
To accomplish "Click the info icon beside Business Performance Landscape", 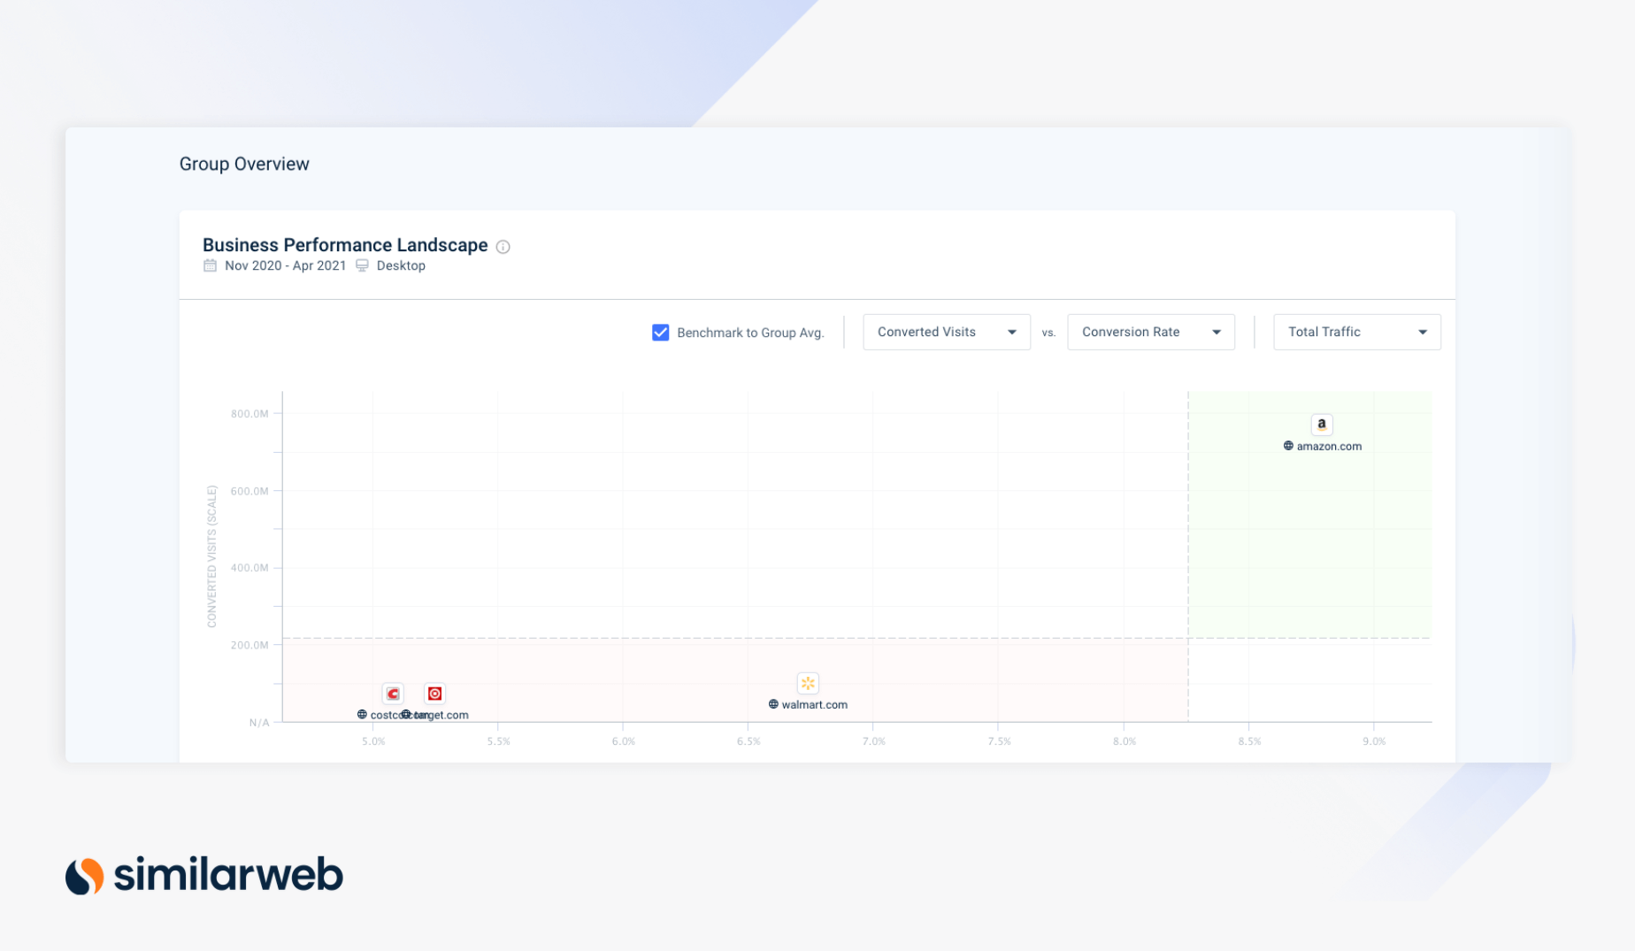I will [503, 247].
